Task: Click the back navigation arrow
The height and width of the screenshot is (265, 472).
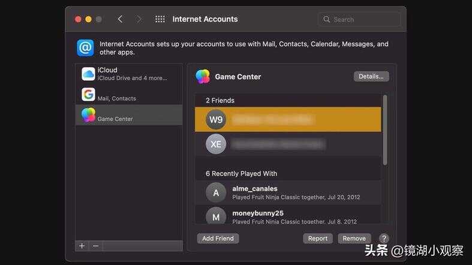Action: click(x=120, y=19)
